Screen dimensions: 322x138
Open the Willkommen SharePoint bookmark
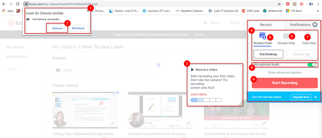pos(273,11)
